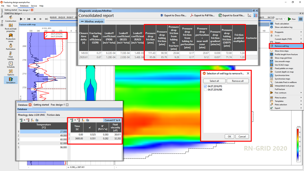The height and width of the screenshot is (171, 304).
Task: Uncheck the 04.07.2016/PS well log checkbox
Action: pos(206,87)
